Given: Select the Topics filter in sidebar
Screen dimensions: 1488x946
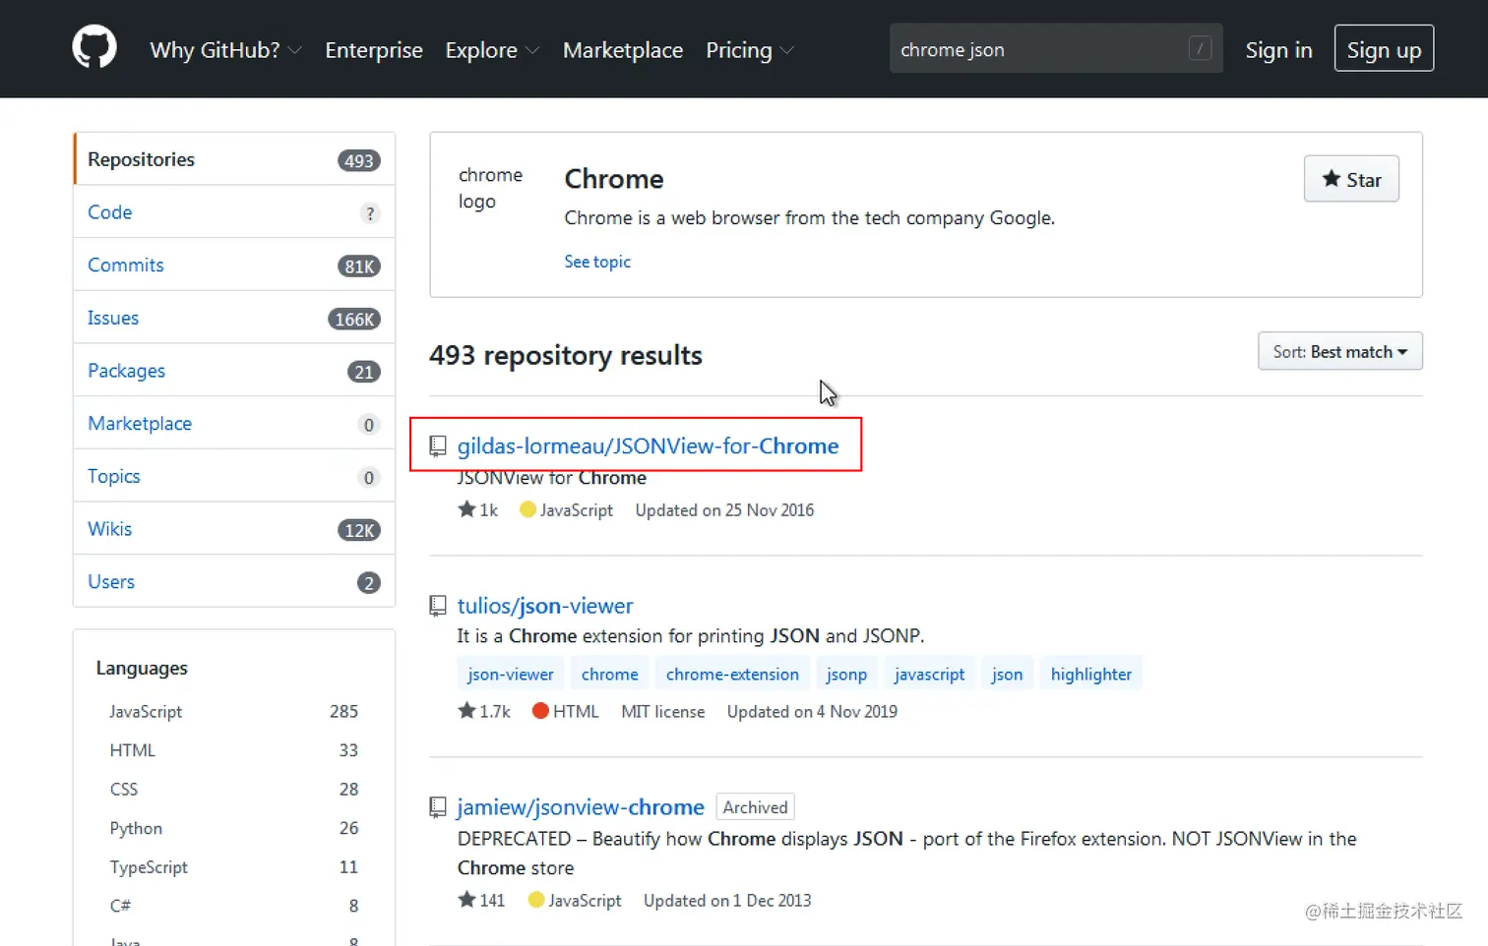Looking at the screenshot, I should [234, 476].
